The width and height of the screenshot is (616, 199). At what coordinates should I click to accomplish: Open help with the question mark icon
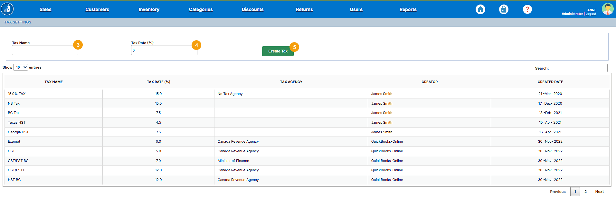click(527, 9)
